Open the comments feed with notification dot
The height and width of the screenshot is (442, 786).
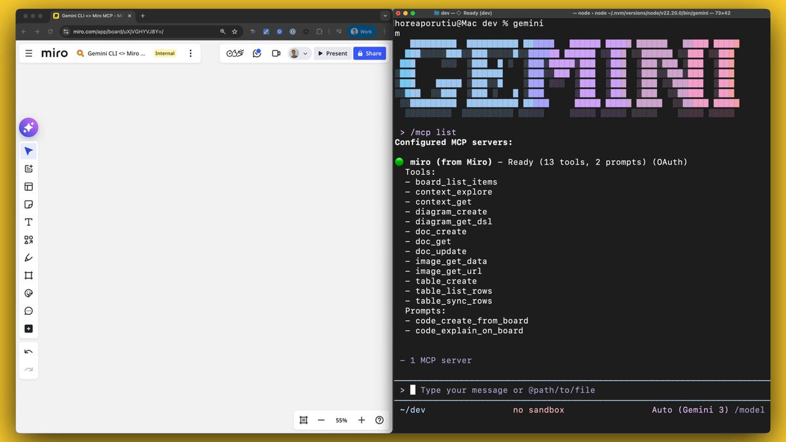(x=257, y=53)
